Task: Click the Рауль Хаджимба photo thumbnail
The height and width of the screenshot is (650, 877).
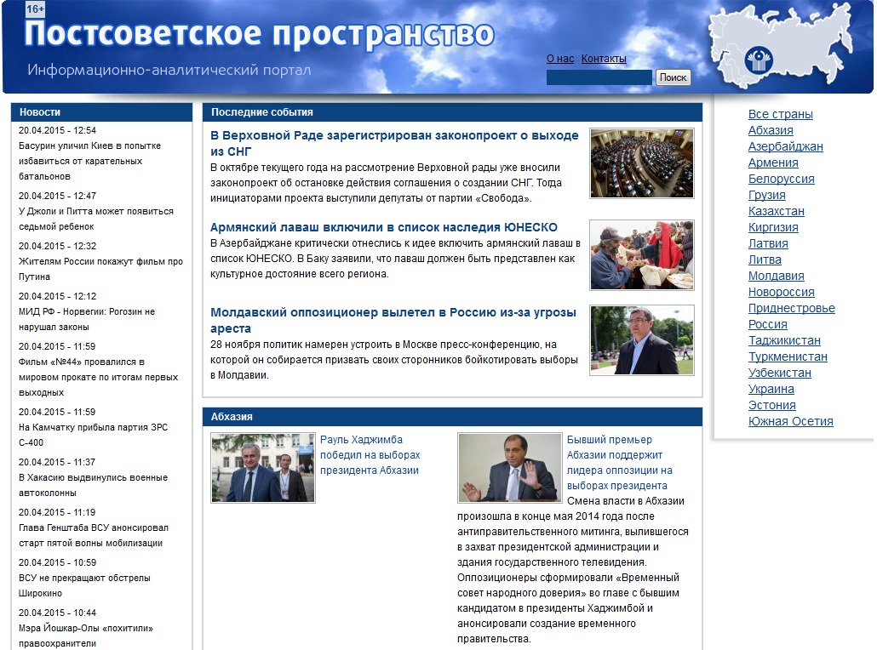Action: pyautogui.click(x=263, y=468)
